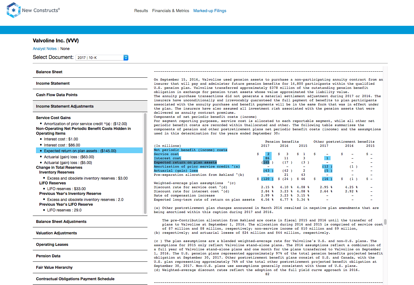Select the LIFO reserves : 29.0 item

click(64, 210)
